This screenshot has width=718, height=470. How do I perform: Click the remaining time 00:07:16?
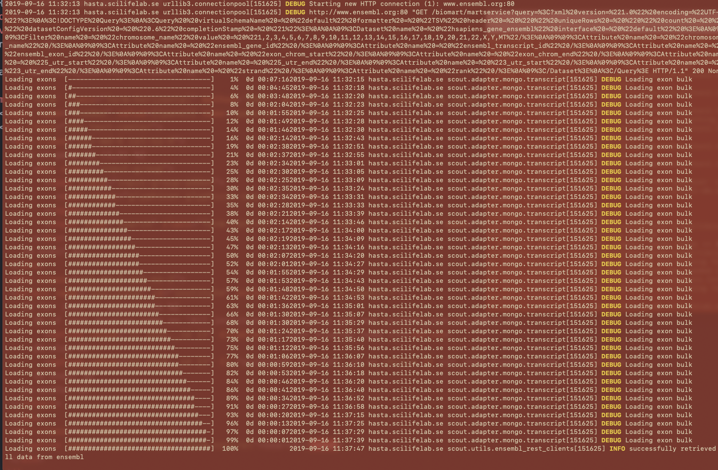click(x=274, y=79)
